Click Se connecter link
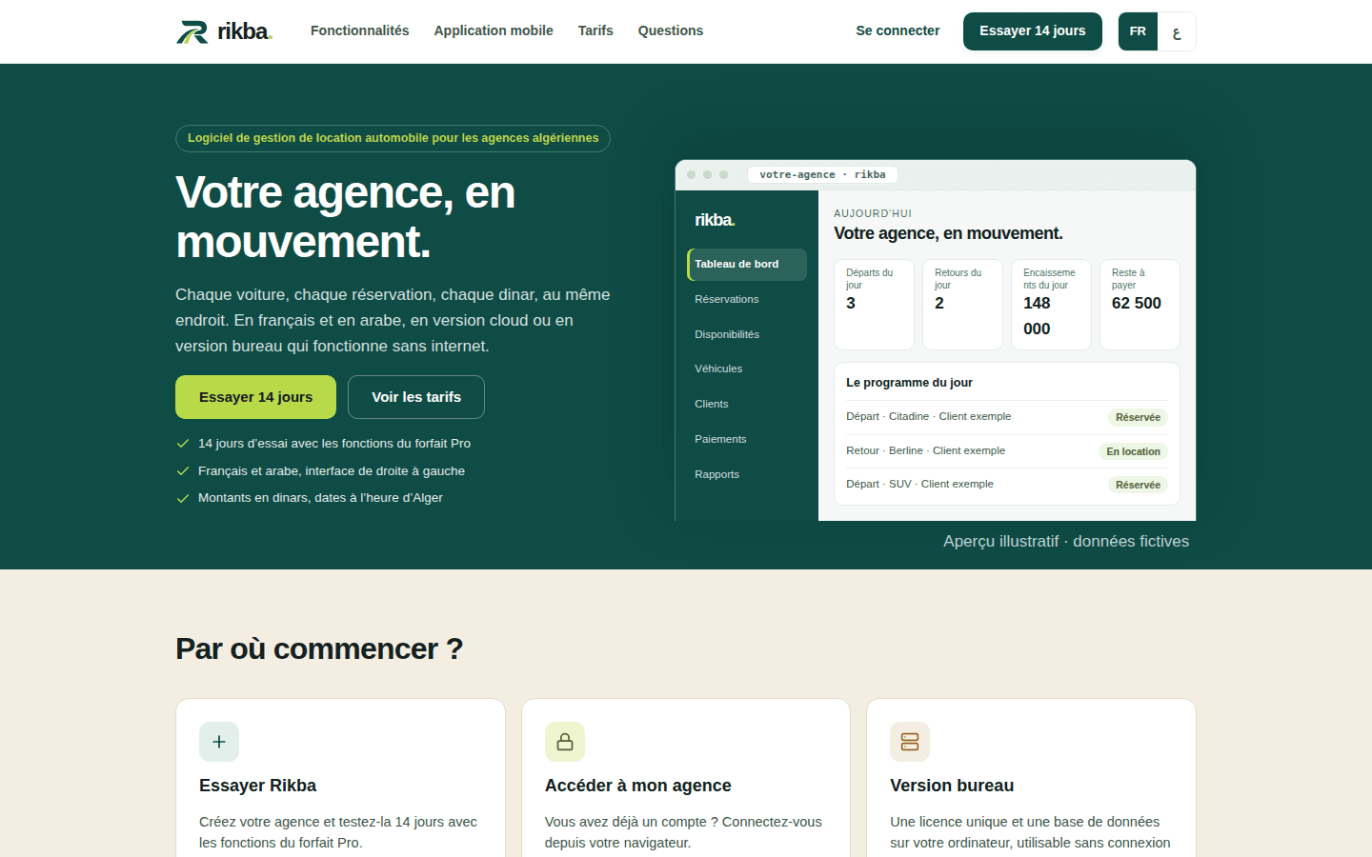 (898, 30)
